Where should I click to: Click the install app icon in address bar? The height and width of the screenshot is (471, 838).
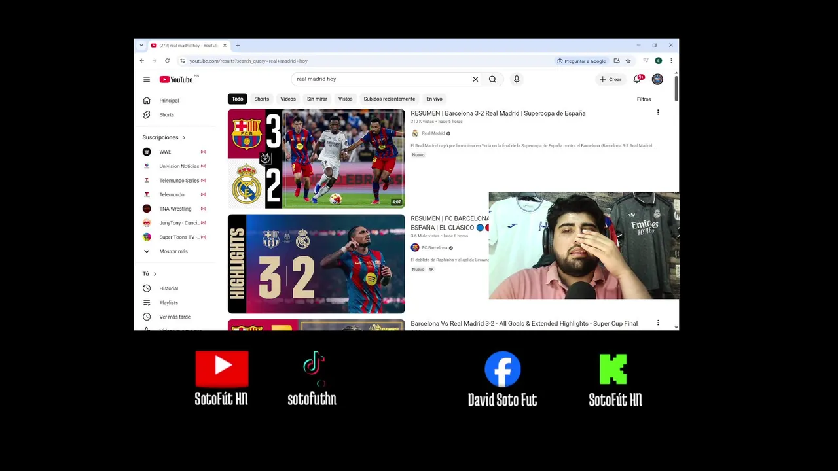coord(617,61)
